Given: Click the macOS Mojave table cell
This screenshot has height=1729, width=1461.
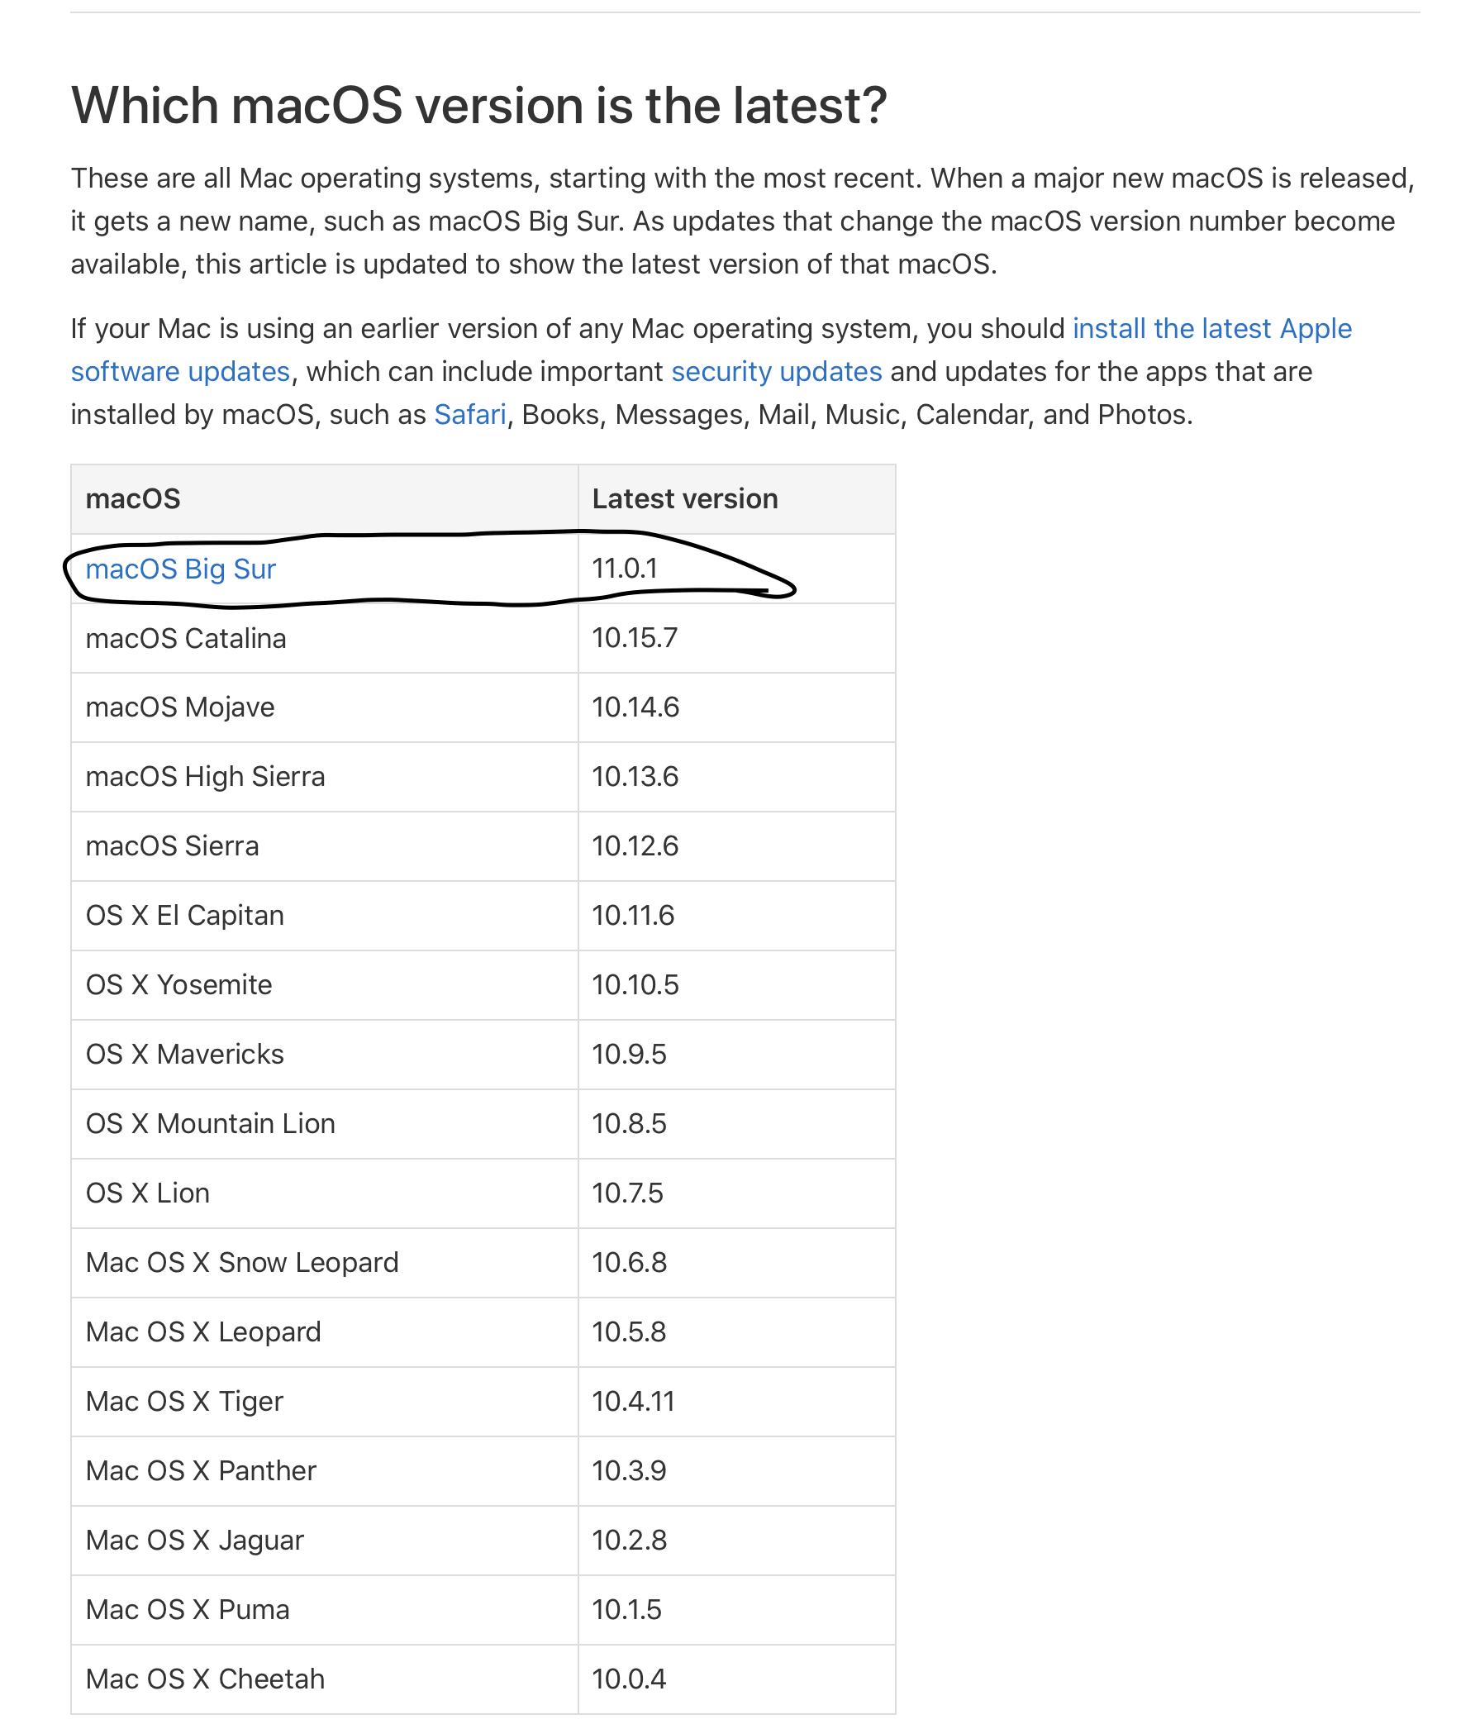Looking at the screenshot, I should coord(325,707).
